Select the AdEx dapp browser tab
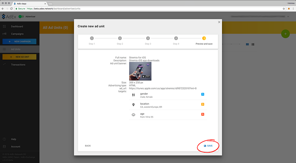Image resolution: width=296 pixels, height=163 pixels. tap(29, 4)
